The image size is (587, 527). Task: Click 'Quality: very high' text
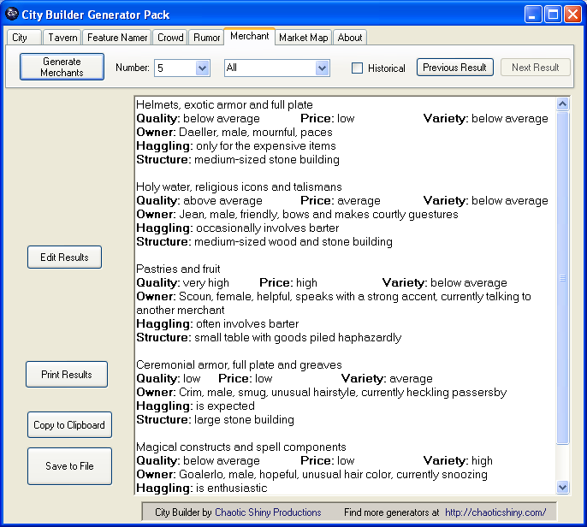click(x=183, y=282)
